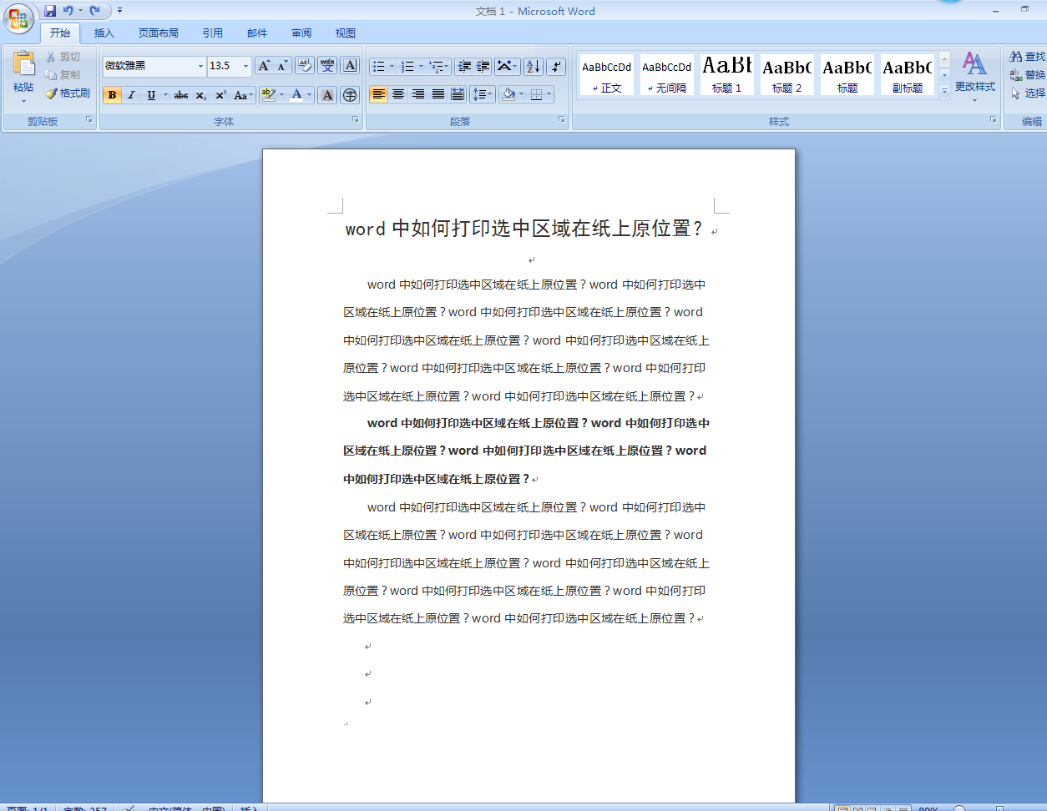The image size is (1047, 811).
Task: Click the 复制 copy button
Action: pos(64,75)
